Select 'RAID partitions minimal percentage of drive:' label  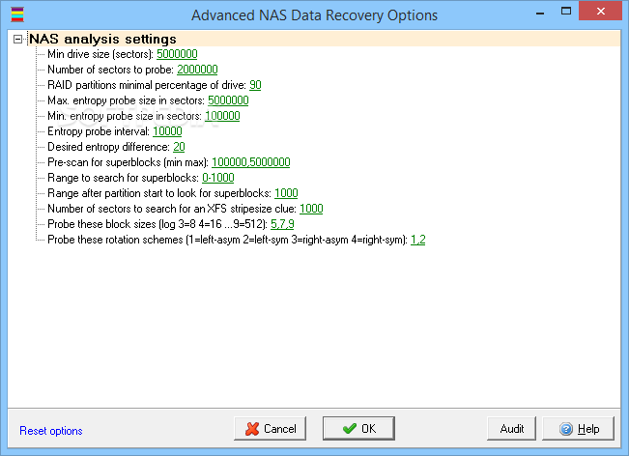[147, 85]
